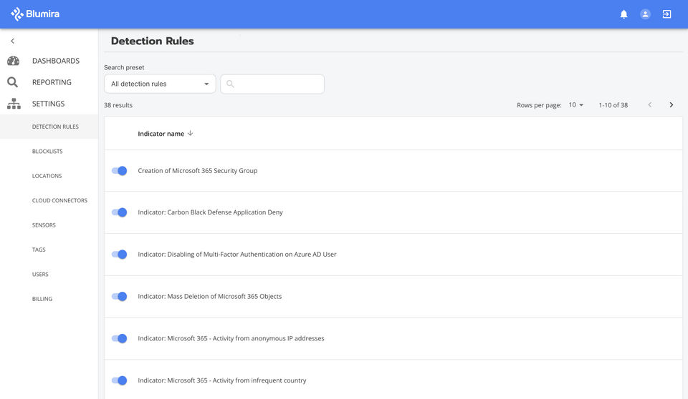Select Sensors in the sidebar

[44, 225]
